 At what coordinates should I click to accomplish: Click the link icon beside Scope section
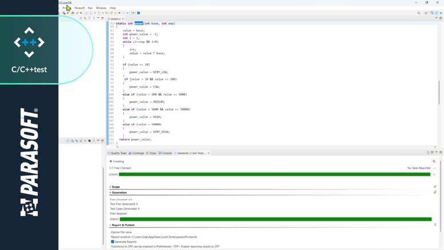pyautogui.click(x=435, y=187)
